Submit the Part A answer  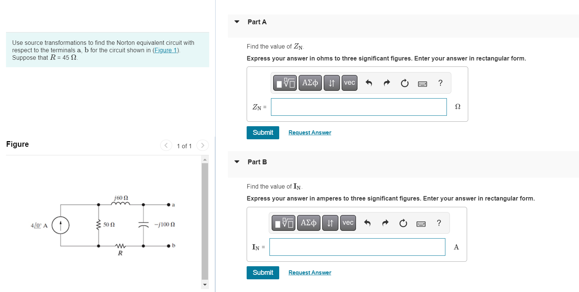click(x=263, y=133)
